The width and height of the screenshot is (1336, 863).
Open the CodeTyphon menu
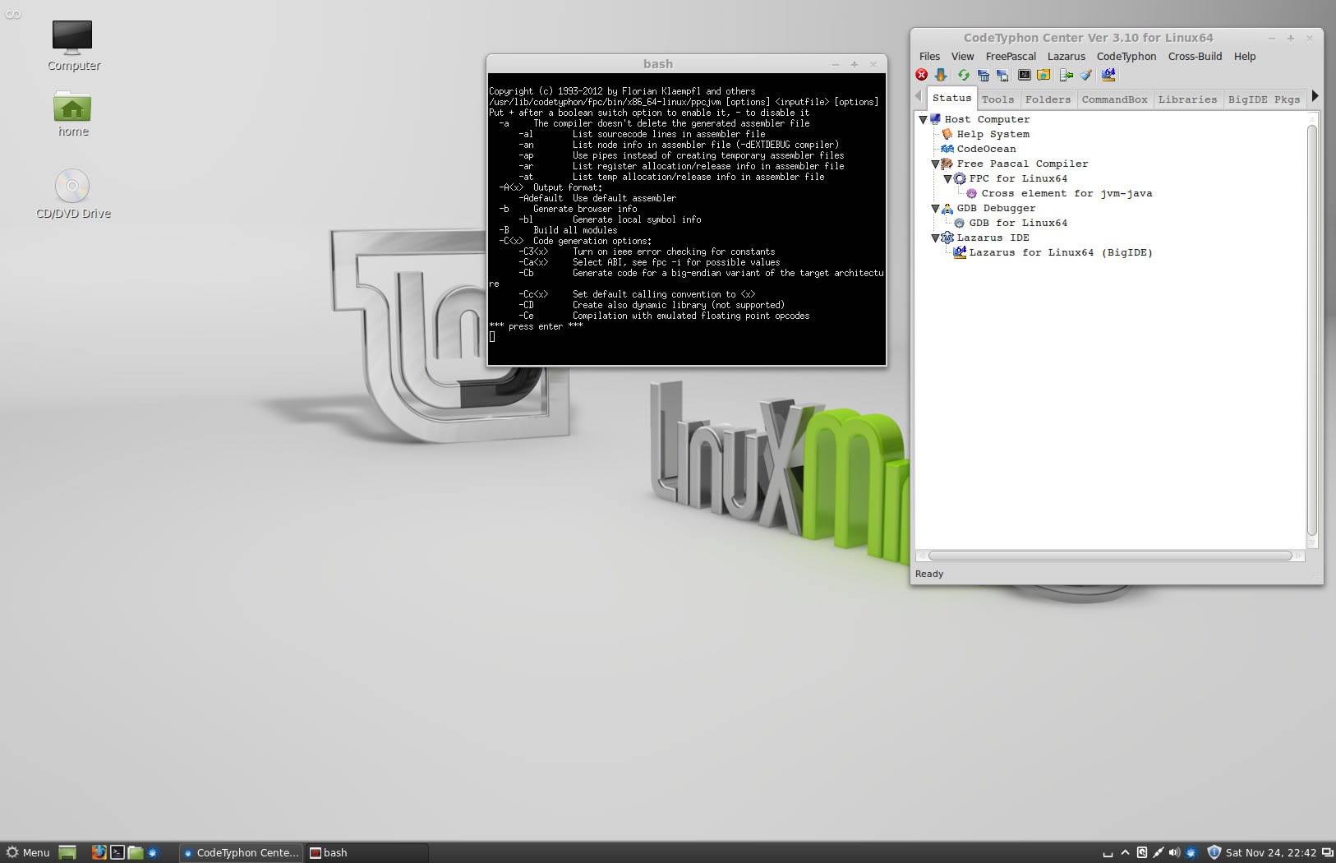1126,57
